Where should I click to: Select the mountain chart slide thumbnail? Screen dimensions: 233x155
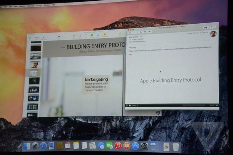pos(34,90)
